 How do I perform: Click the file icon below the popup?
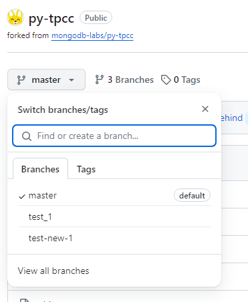pyautogui.click(x=24, y=300)
